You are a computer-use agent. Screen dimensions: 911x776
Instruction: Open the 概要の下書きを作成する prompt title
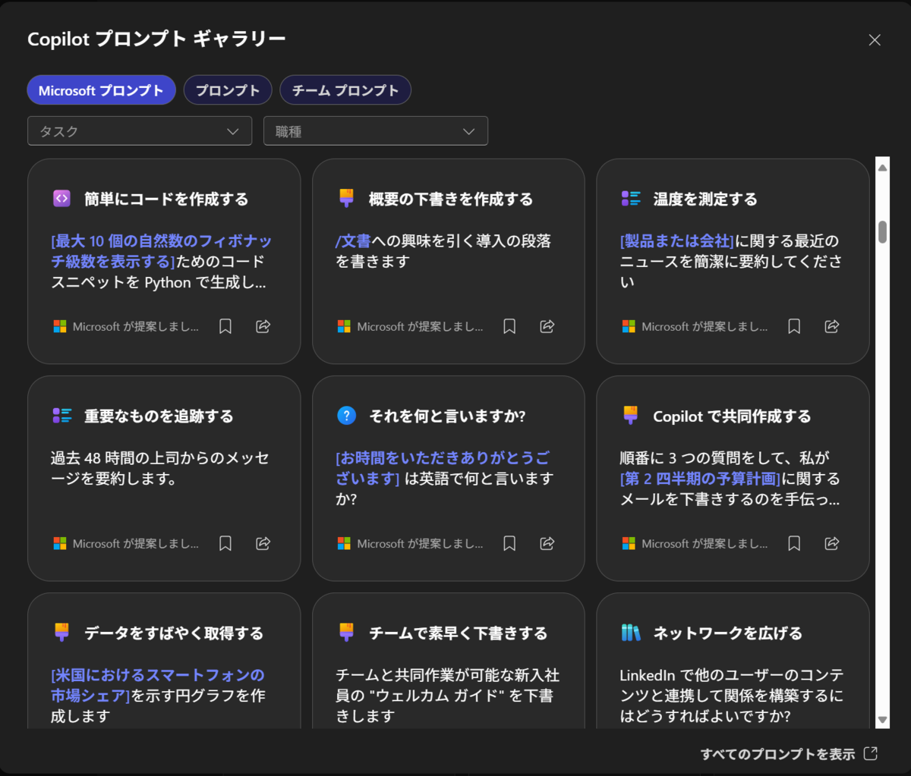pos(451,199)
